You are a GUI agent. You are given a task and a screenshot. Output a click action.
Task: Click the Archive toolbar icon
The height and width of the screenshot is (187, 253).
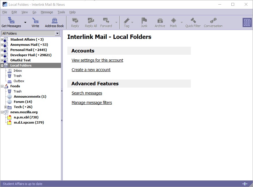click(x=160, y=20)
